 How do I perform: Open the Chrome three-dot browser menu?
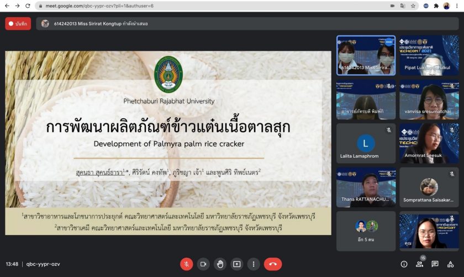(x=457, y=6)
